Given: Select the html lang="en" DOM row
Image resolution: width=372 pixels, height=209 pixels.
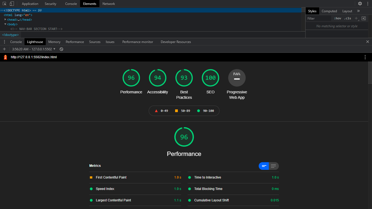Looking at the screenshot, I should click(151, 15).
